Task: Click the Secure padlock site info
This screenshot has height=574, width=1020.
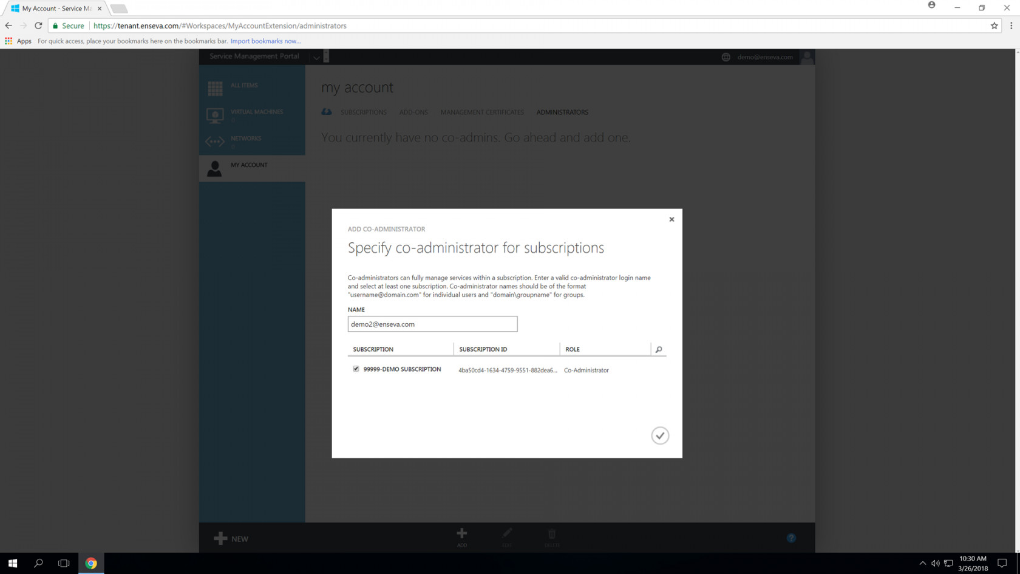Action: 68,26
